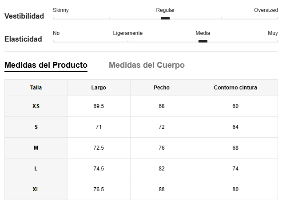
Task: Click the M Largo value 72.5
Action: coord(99,148)
